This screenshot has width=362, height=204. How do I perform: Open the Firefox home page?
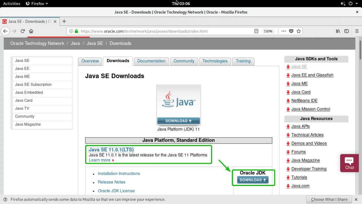click(x=31, y=31)
